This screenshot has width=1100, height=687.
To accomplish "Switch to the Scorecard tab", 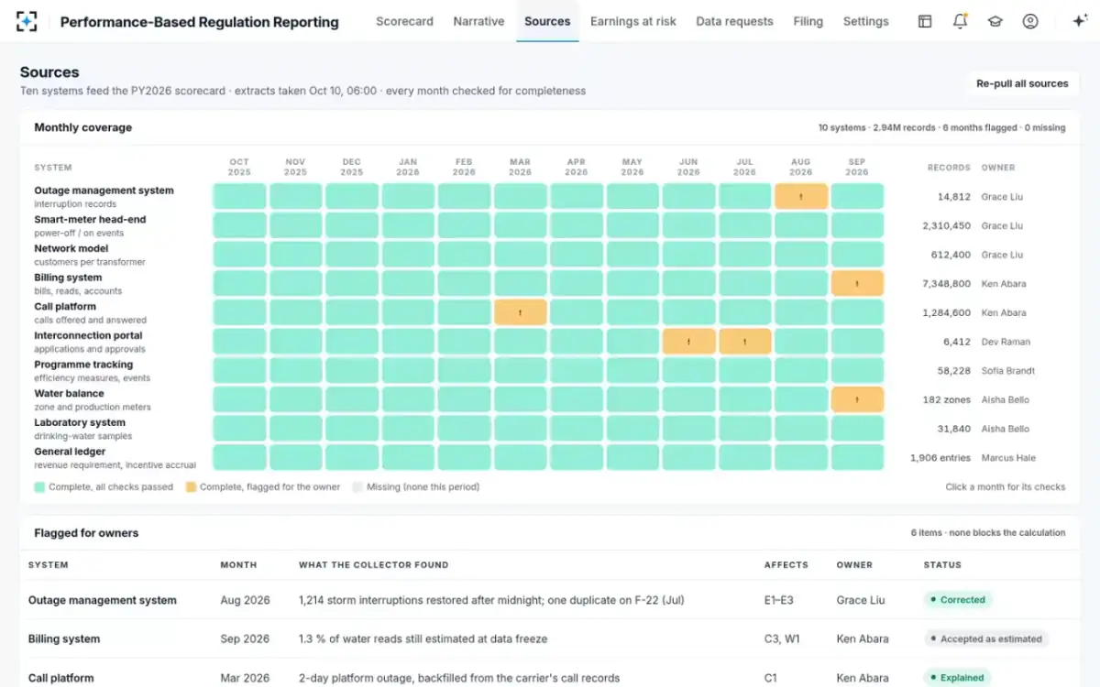I will (x=404, y=21).
